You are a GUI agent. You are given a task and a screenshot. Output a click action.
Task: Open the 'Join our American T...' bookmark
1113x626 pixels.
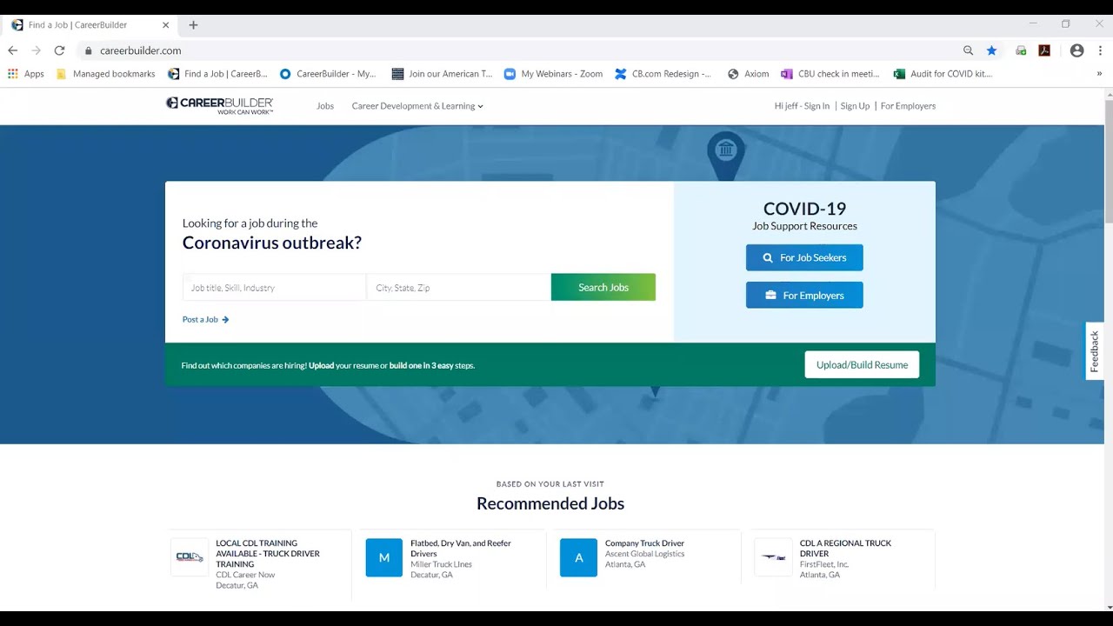[442, 74]
